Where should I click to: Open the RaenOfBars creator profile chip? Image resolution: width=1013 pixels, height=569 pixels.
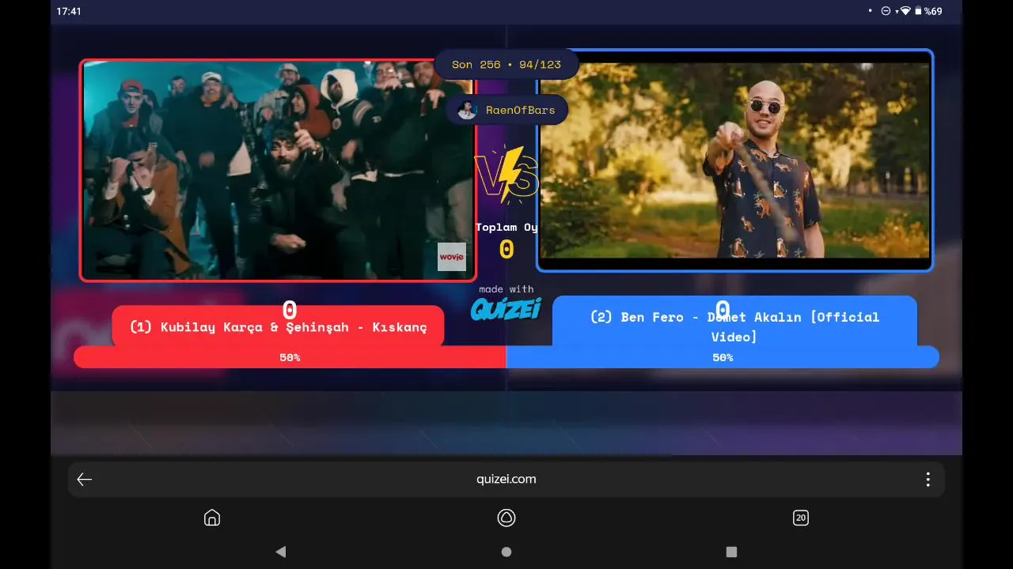tap(506, 110)
